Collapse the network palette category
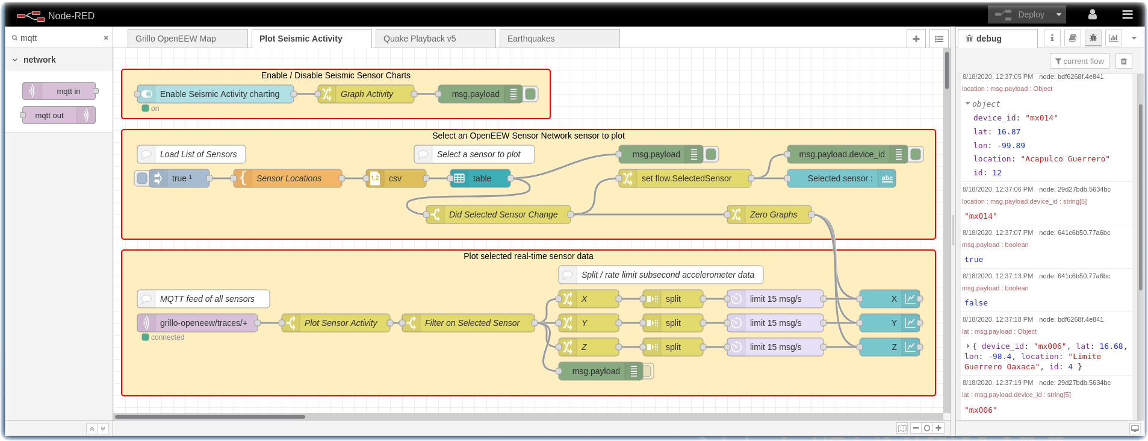Screen dimensions: 1148x441 [x=58, y=60]
